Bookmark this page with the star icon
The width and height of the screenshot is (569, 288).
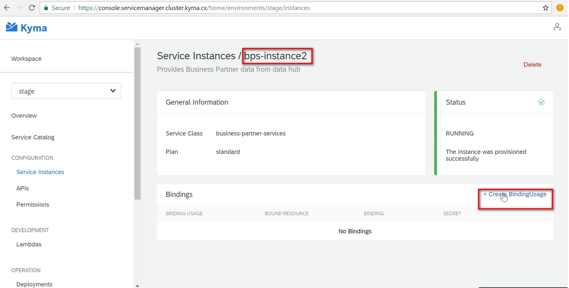(x=545, y=8)
